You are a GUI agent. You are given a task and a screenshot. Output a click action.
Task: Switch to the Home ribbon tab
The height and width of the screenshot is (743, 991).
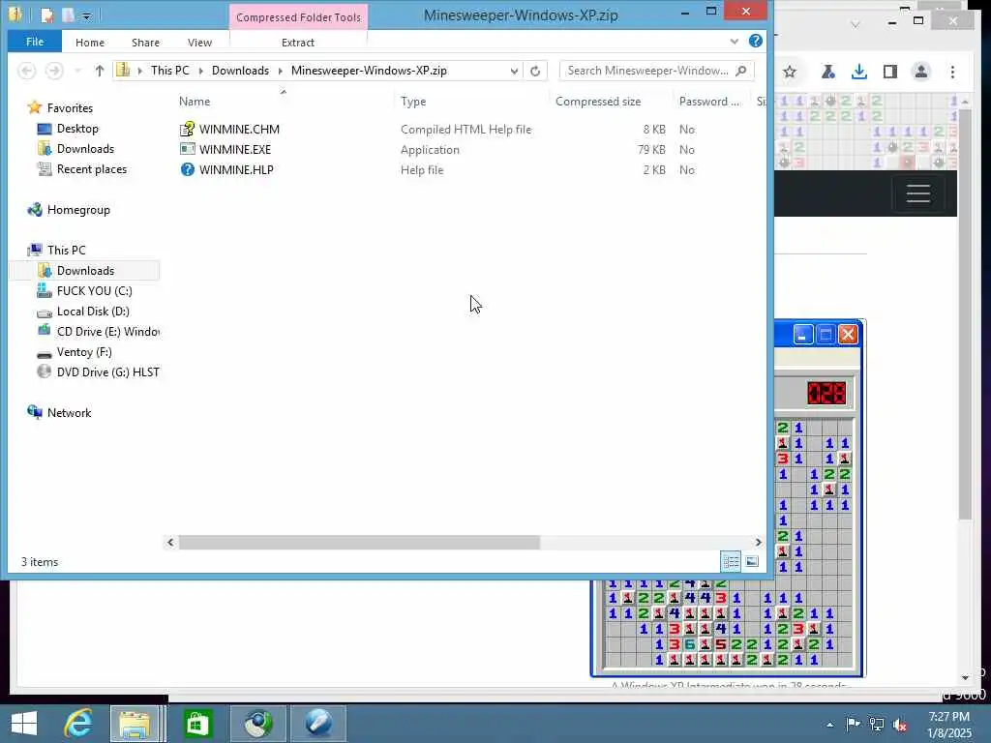tap(90, 43)
